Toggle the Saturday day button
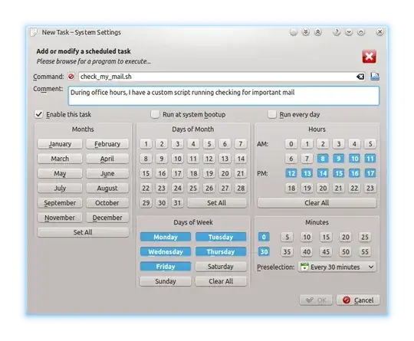The width and height of the screenshot is (414, 341). [x=221, y=267]
